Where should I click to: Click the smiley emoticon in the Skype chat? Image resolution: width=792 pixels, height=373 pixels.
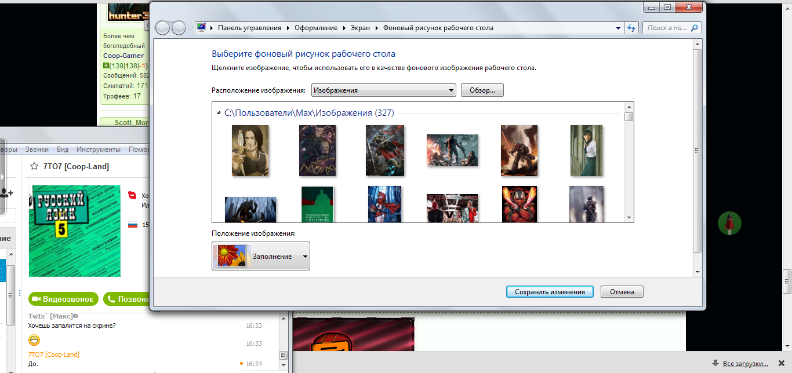34,339
